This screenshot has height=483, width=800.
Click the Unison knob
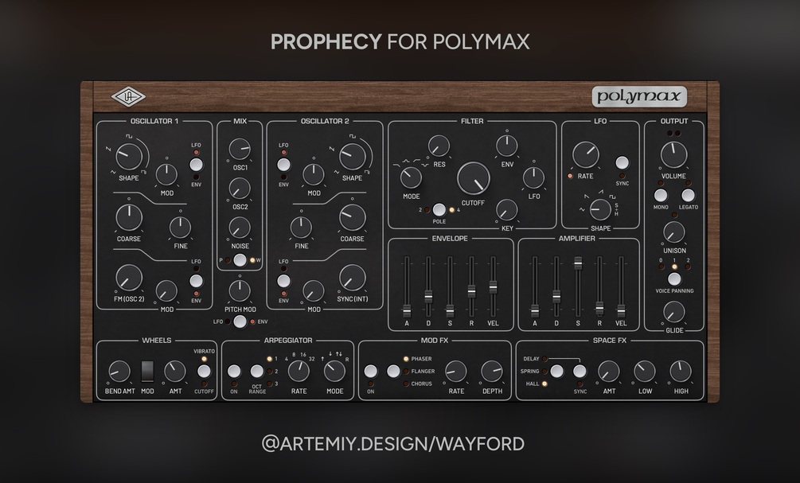[674, 232]
